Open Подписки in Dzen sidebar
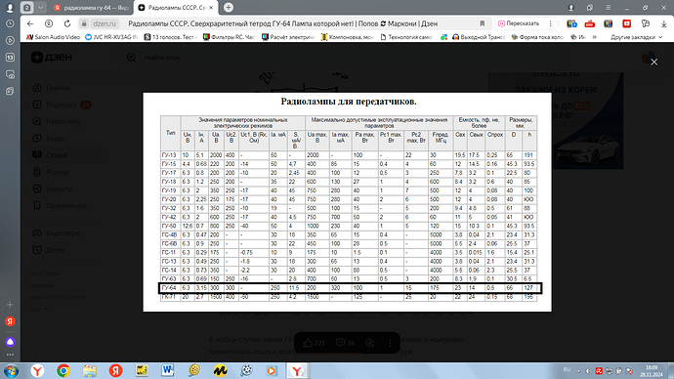674x379 pixels. coord(61,105)
